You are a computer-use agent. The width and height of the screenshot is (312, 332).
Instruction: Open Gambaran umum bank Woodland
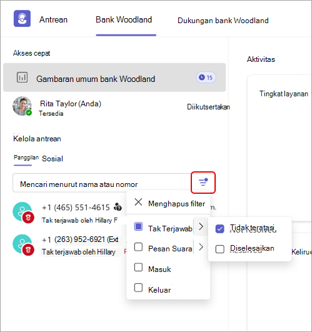pyautogui.click(x=114, y=78)
